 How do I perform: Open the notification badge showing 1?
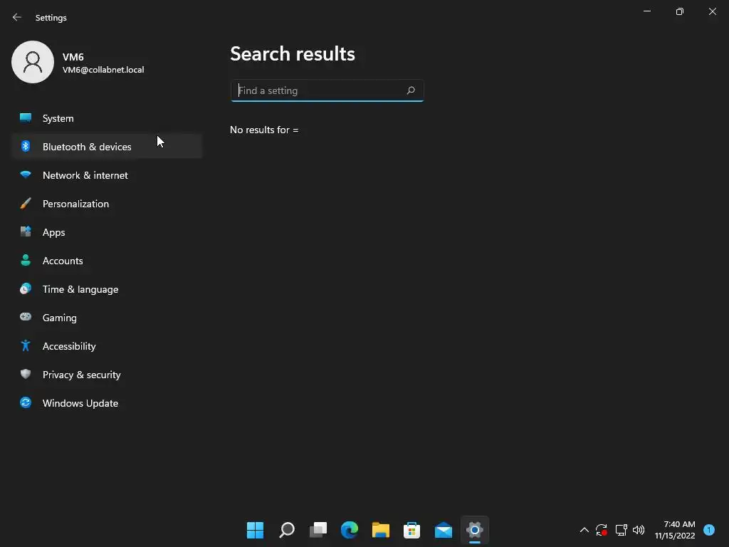click(709, 530)
